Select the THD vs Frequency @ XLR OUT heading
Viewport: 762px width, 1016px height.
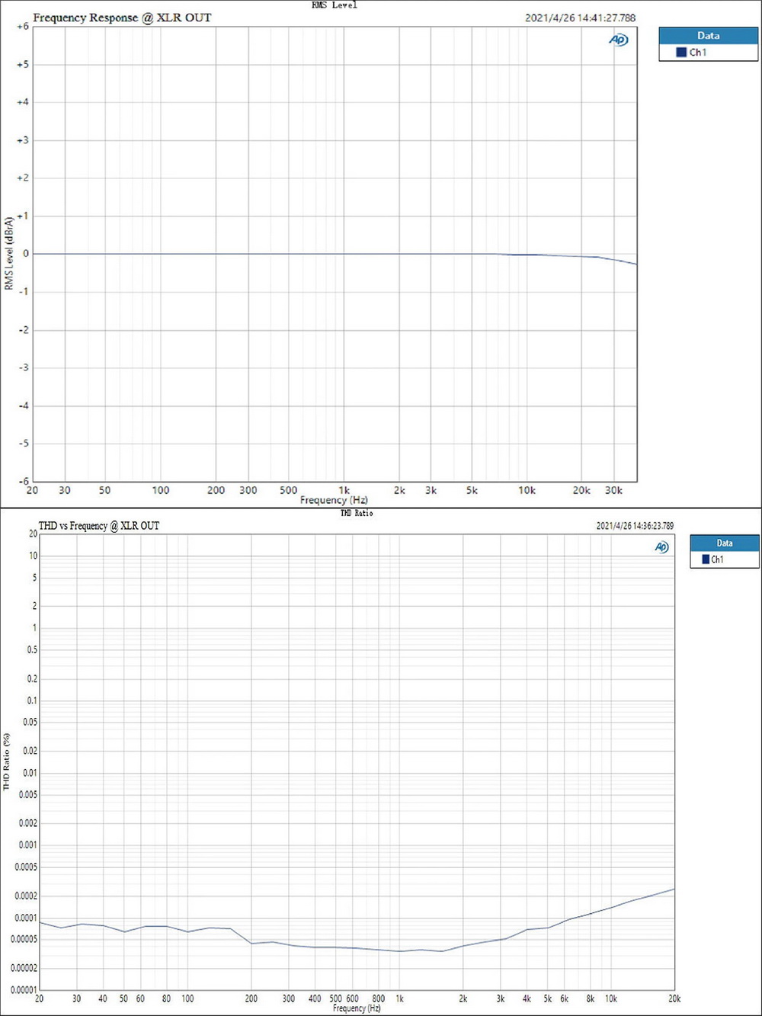pyautogui.click(x=99, y=526)
